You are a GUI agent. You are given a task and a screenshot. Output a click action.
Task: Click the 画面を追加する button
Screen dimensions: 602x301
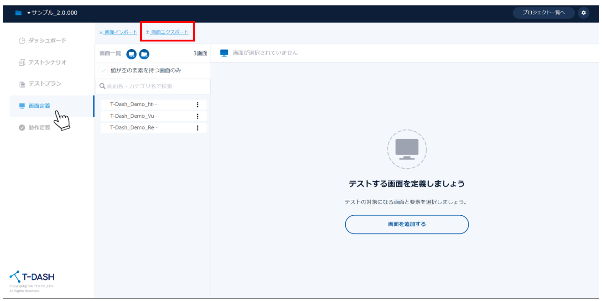pyautogui.click(x=407, y=224)
